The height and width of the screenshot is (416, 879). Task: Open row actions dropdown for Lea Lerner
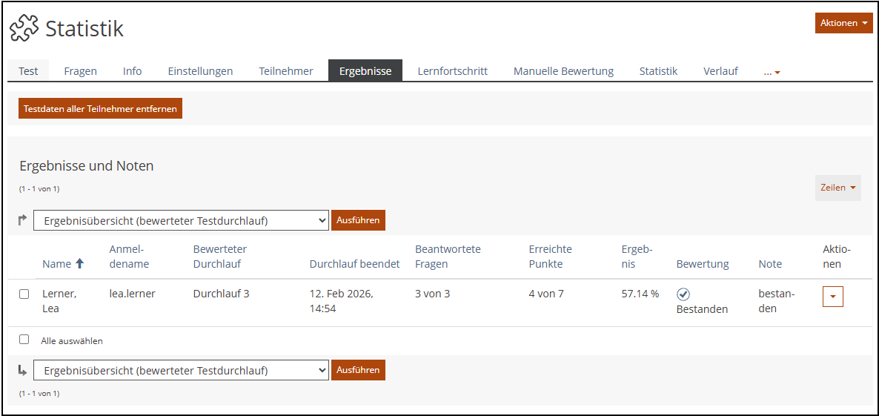click(832, 297)
